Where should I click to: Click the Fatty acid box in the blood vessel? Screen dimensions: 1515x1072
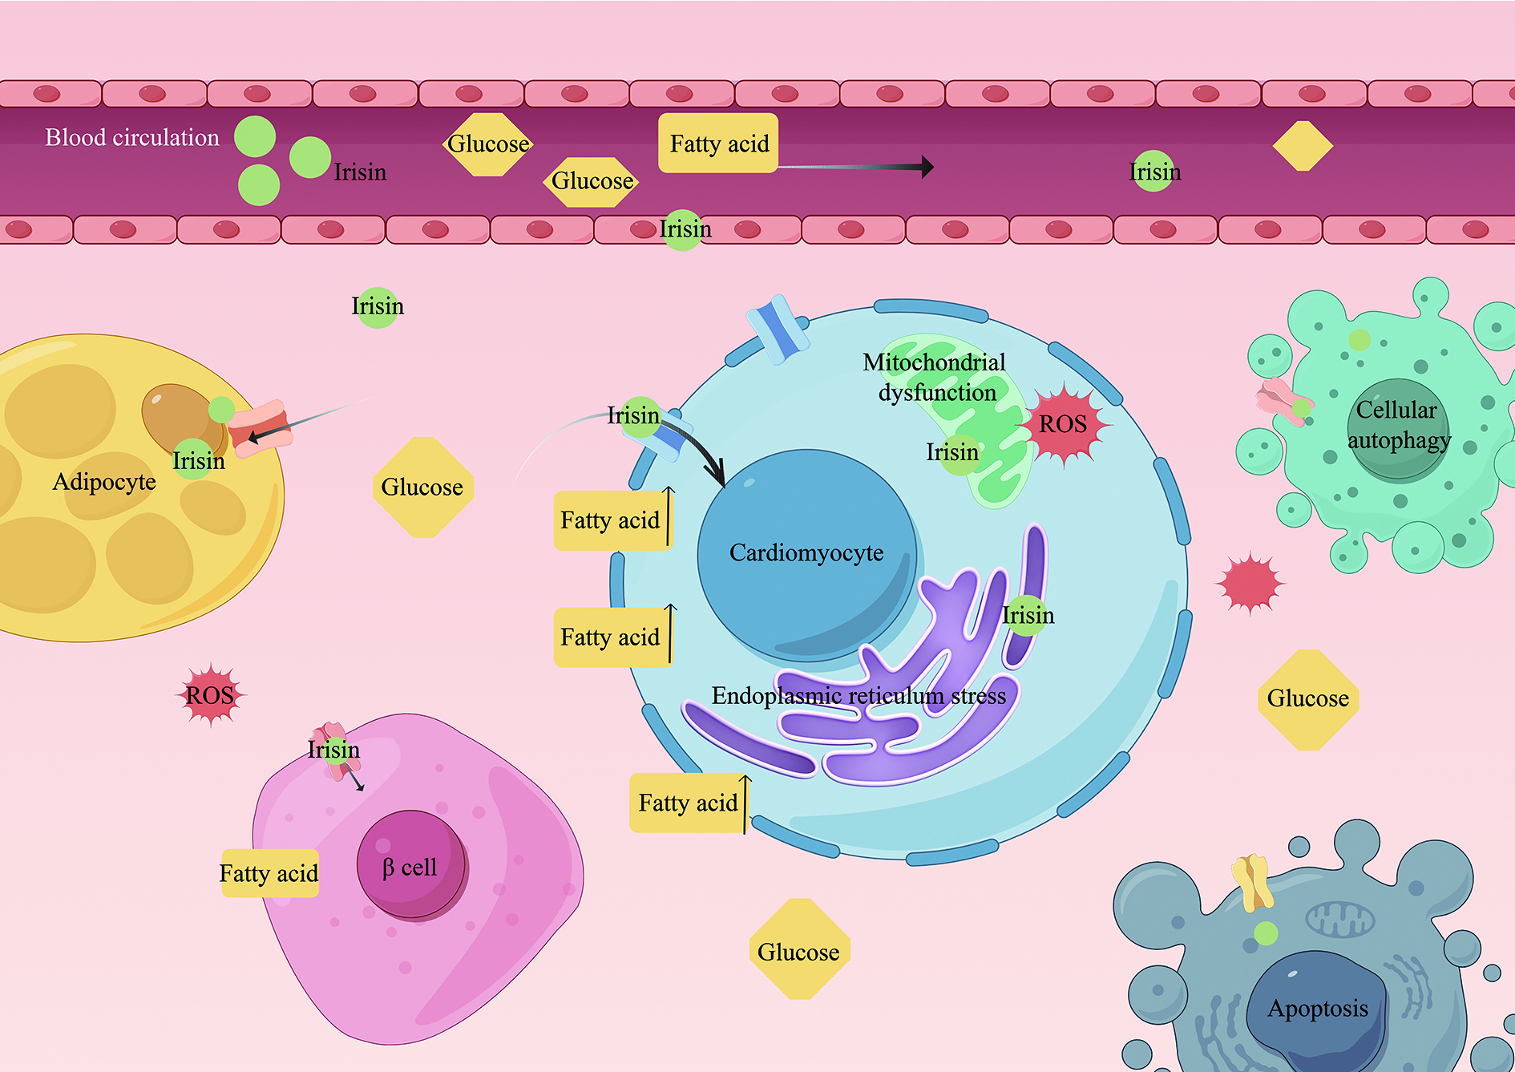point(718,144)
